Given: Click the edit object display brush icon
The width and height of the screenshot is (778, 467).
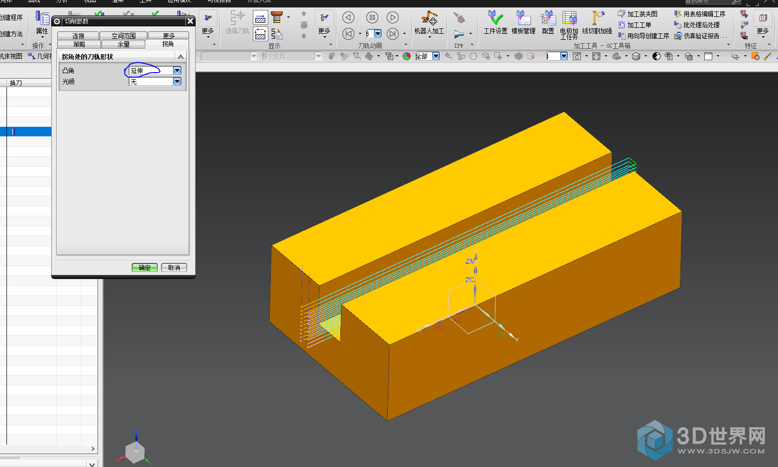Looking at the screenshot, I should click(x=768, y=56).
